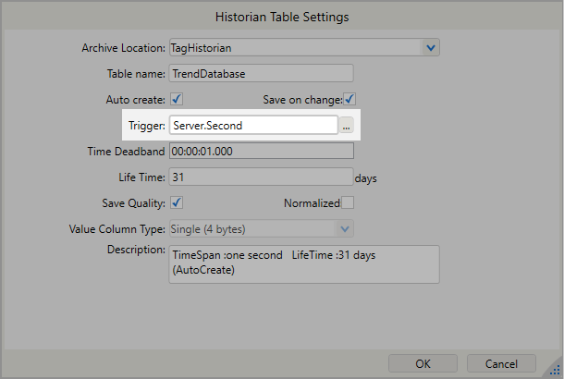Click inside the Description text area
Image resolution: width=564 pixels, height=379 pixels.
pyautogui.click(x=303, y=263)
